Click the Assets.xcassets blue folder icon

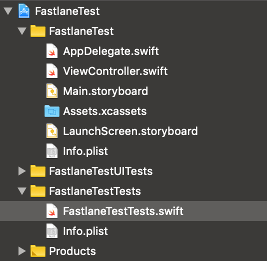52,111
